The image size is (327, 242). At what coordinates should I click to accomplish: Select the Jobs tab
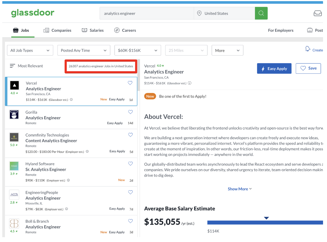coord(21,30)
